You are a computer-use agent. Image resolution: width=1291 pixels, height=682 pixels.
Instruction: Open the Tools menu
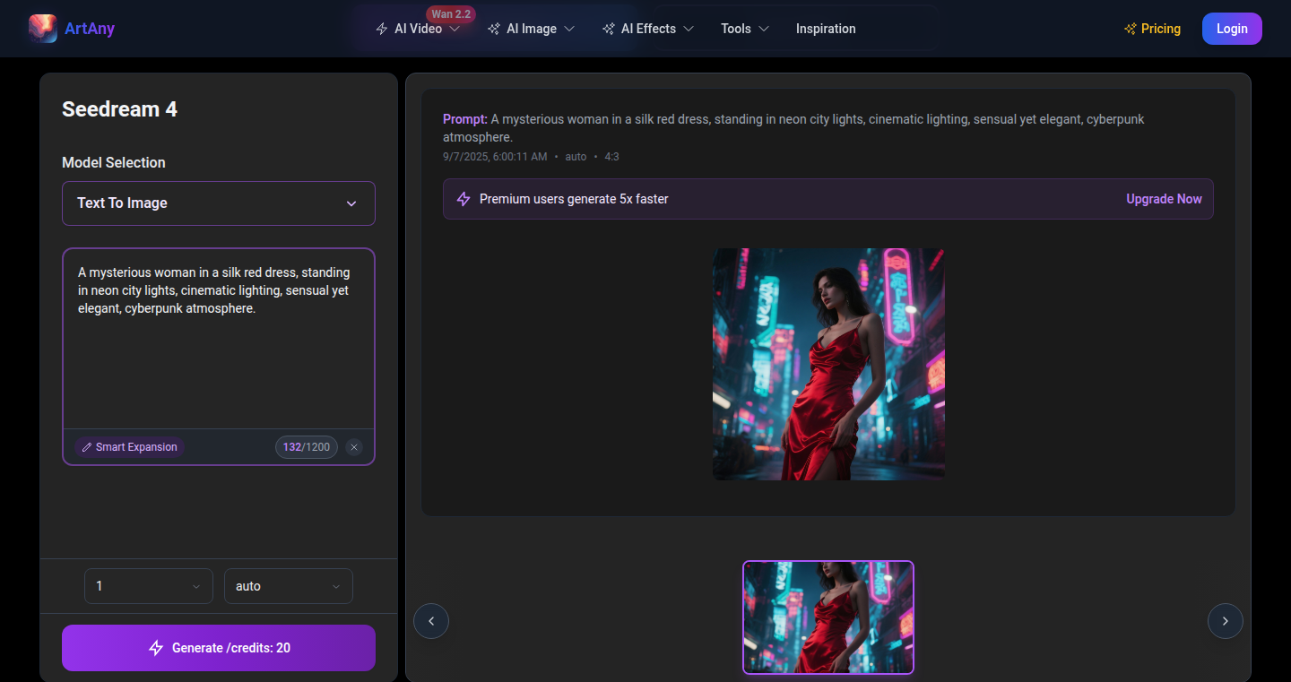click(745, 29)
